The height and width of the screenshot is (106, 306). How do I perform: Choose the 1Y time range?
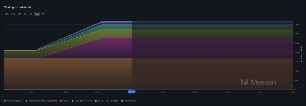click(25, 14)
